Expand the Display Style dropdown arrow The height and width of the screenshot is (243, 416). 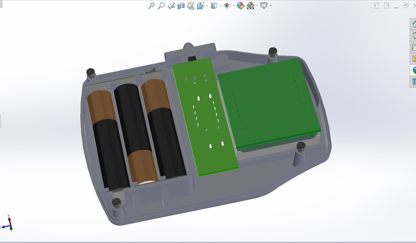[x=220, y=6]
